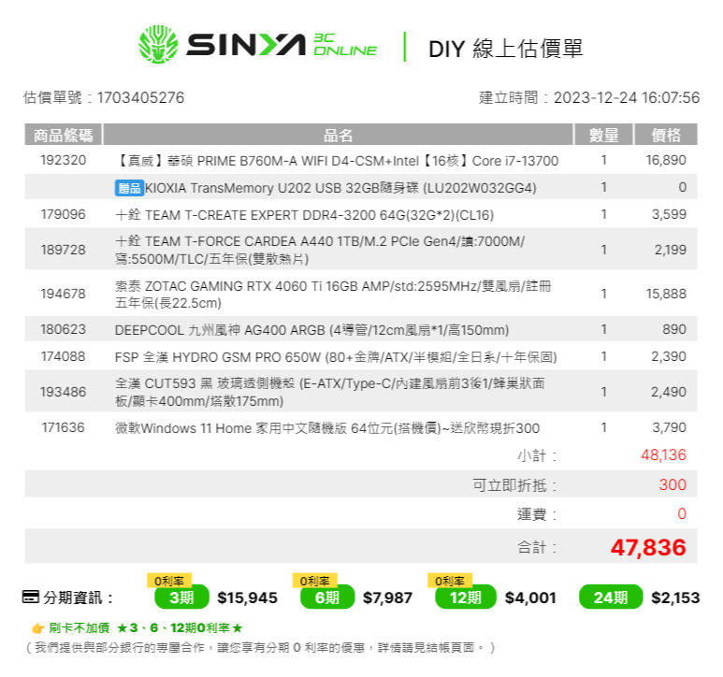Click the Windows 11 Home item name
Viewport: 723px width, 677px height.
[327, 428]
